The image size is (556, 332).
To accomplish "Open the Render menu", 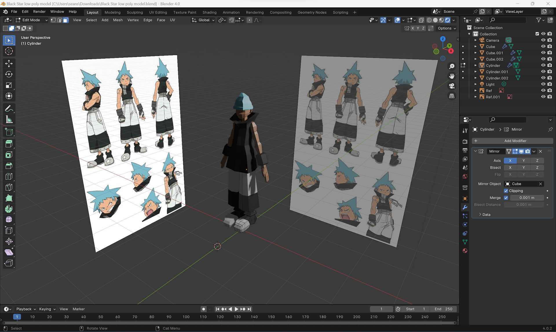I will [x=39, y=12].
